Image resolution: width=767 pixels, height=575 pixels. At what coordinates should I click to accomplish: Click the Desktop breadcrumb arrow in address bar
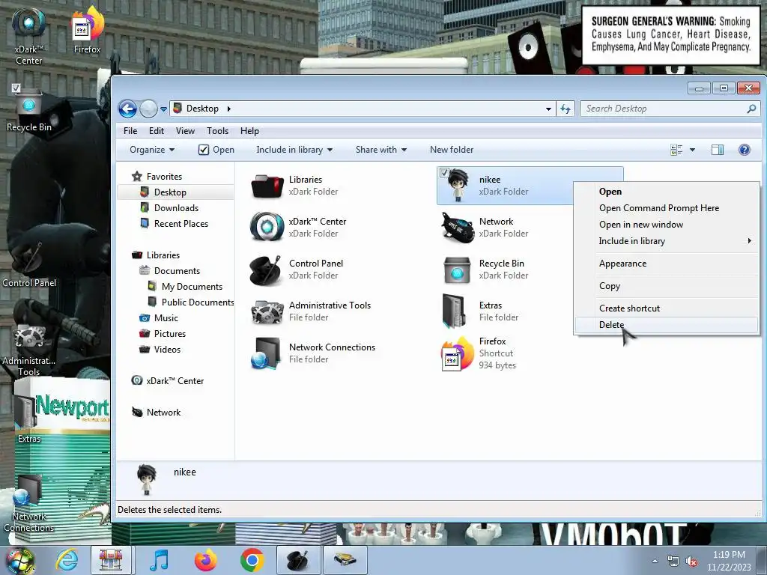pyautogui.click(x=228, y=109)
